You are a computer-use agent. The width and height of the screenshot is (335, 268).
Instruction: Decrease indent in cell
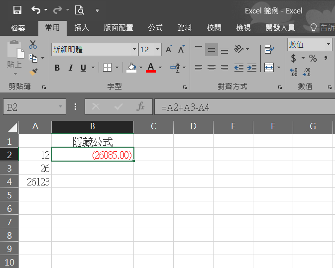(238, 68)
